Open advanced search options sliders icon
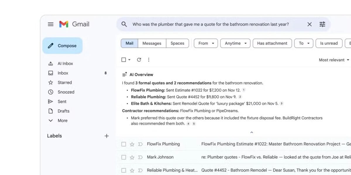This screenshot has height=175, width=351. [322, 24]
